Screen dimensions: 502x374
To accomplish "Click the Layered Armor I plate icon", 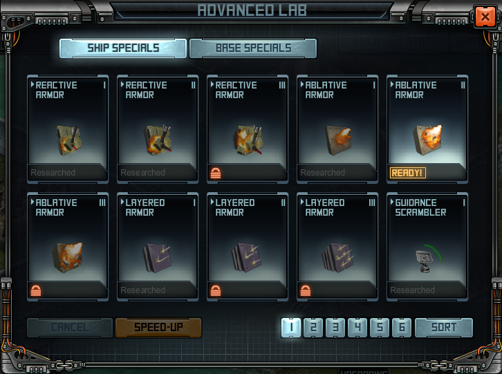I will (158, 258).
